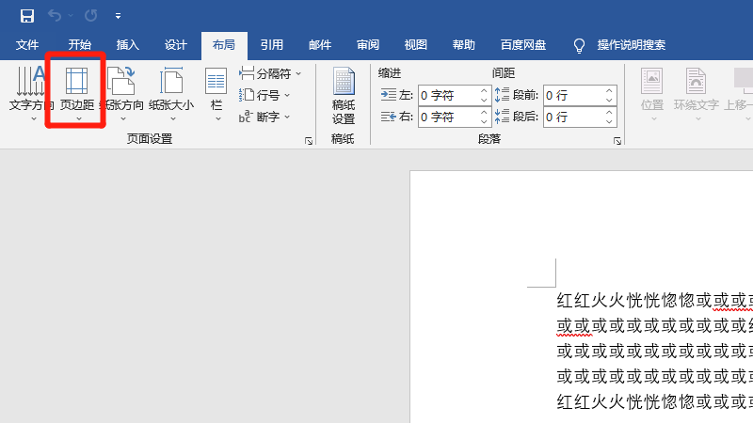Switch to the 引用 tab
The width and height of the screenshot is (753, 423).
272,44
